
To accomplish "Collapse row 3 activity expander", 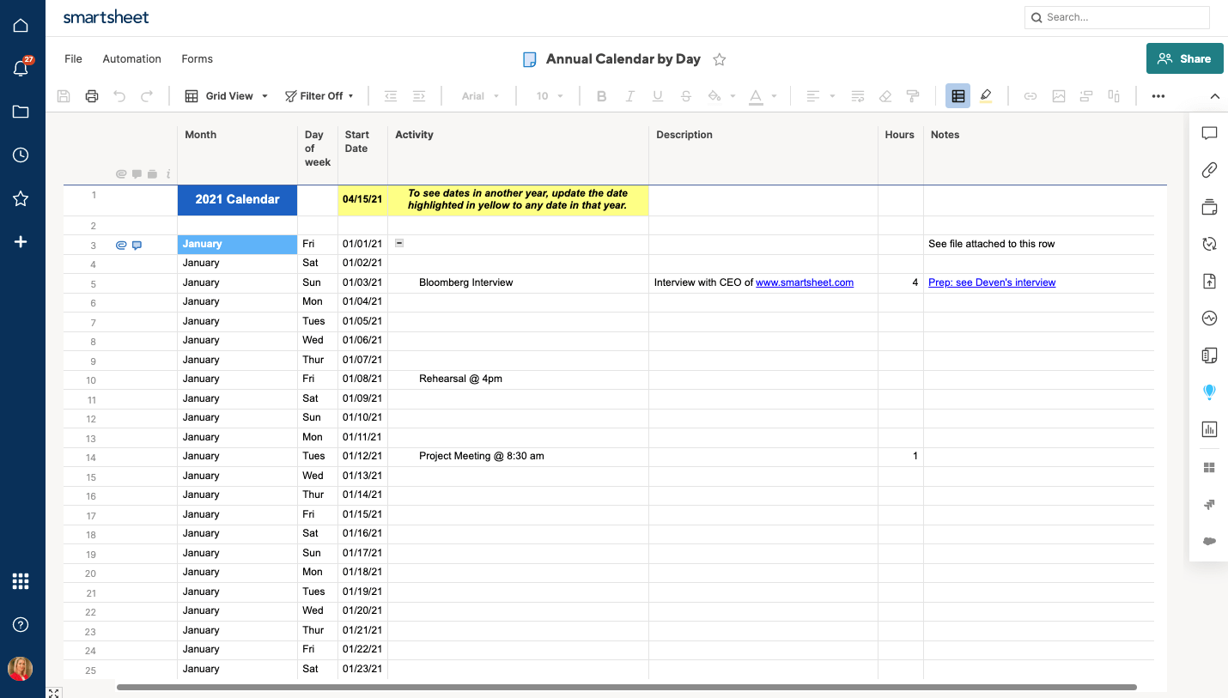I will pyautogui.click(x=399, y=244).
